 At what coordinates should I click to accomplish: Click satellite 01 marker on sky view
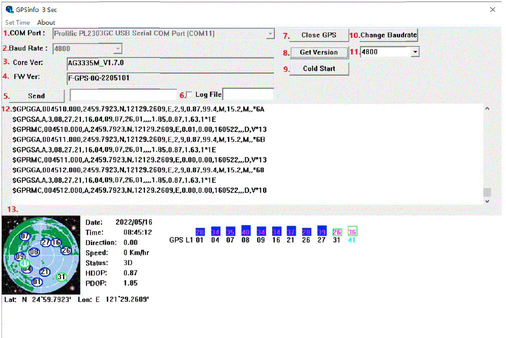click(37, 282)
